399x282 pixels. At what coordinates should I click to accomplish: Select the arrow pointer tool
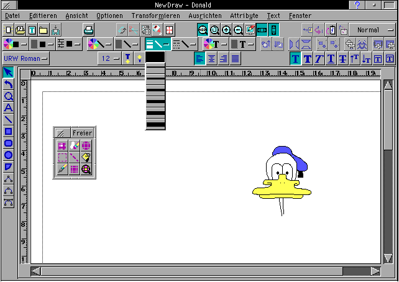pos(8,73)
